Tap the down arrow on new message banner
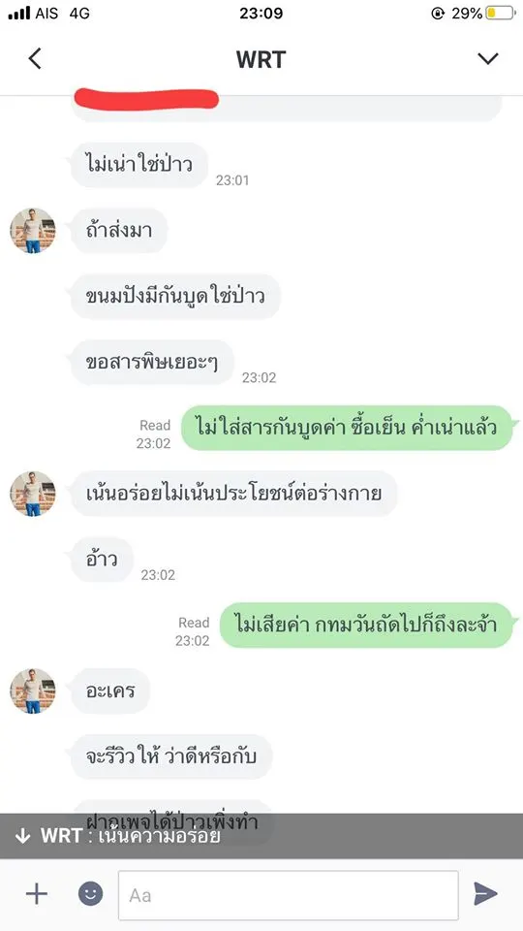This screenshot has width=523, height=931. tap(22, 836)
